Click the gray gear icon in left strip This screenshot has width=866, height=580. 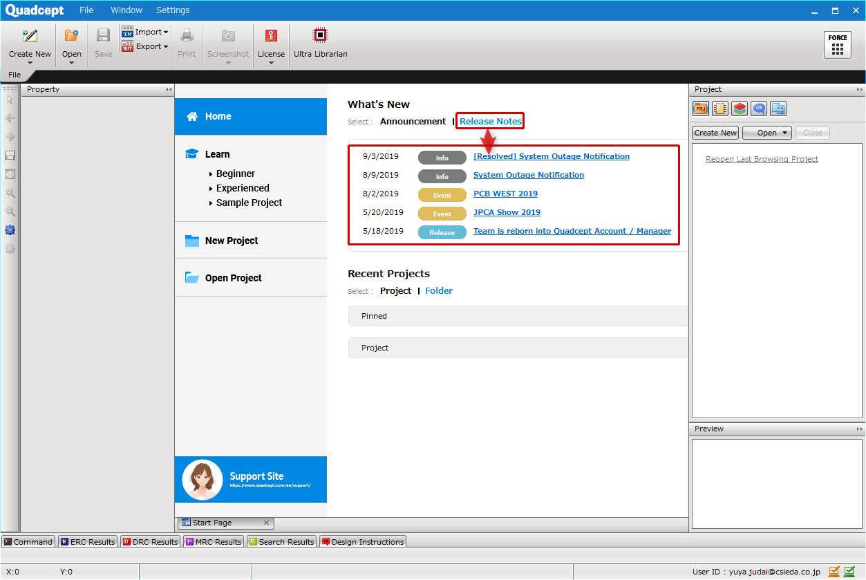pos(10,249)
